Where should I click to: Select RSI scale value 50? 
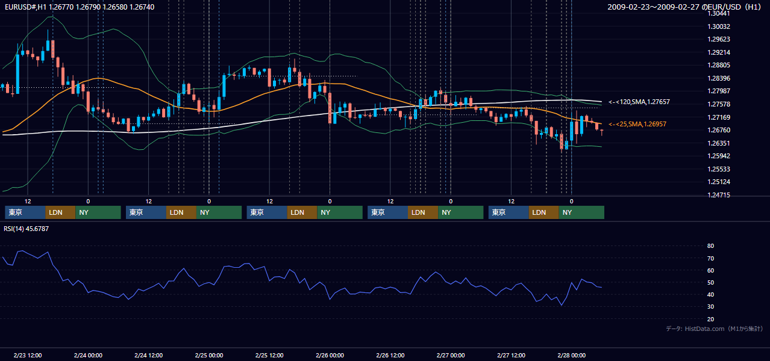[711, 282]
